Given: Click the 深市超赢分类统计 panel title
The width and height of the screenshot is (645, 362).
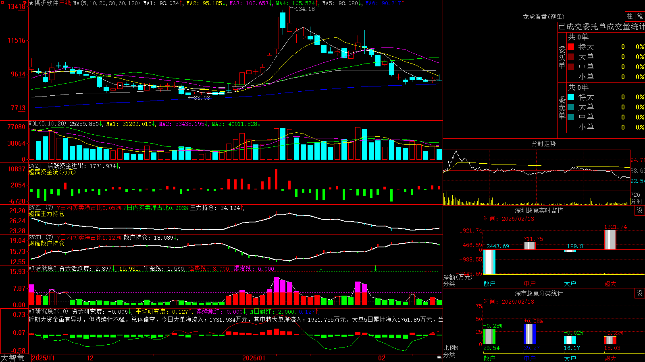Looking at the screenshot, I should coord(539,293).
